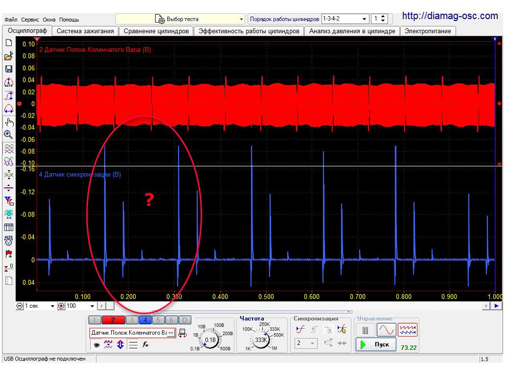Screen dimensions: 505x365
Task: Toggle channel 1 button
Action: (x=94, y=320)
